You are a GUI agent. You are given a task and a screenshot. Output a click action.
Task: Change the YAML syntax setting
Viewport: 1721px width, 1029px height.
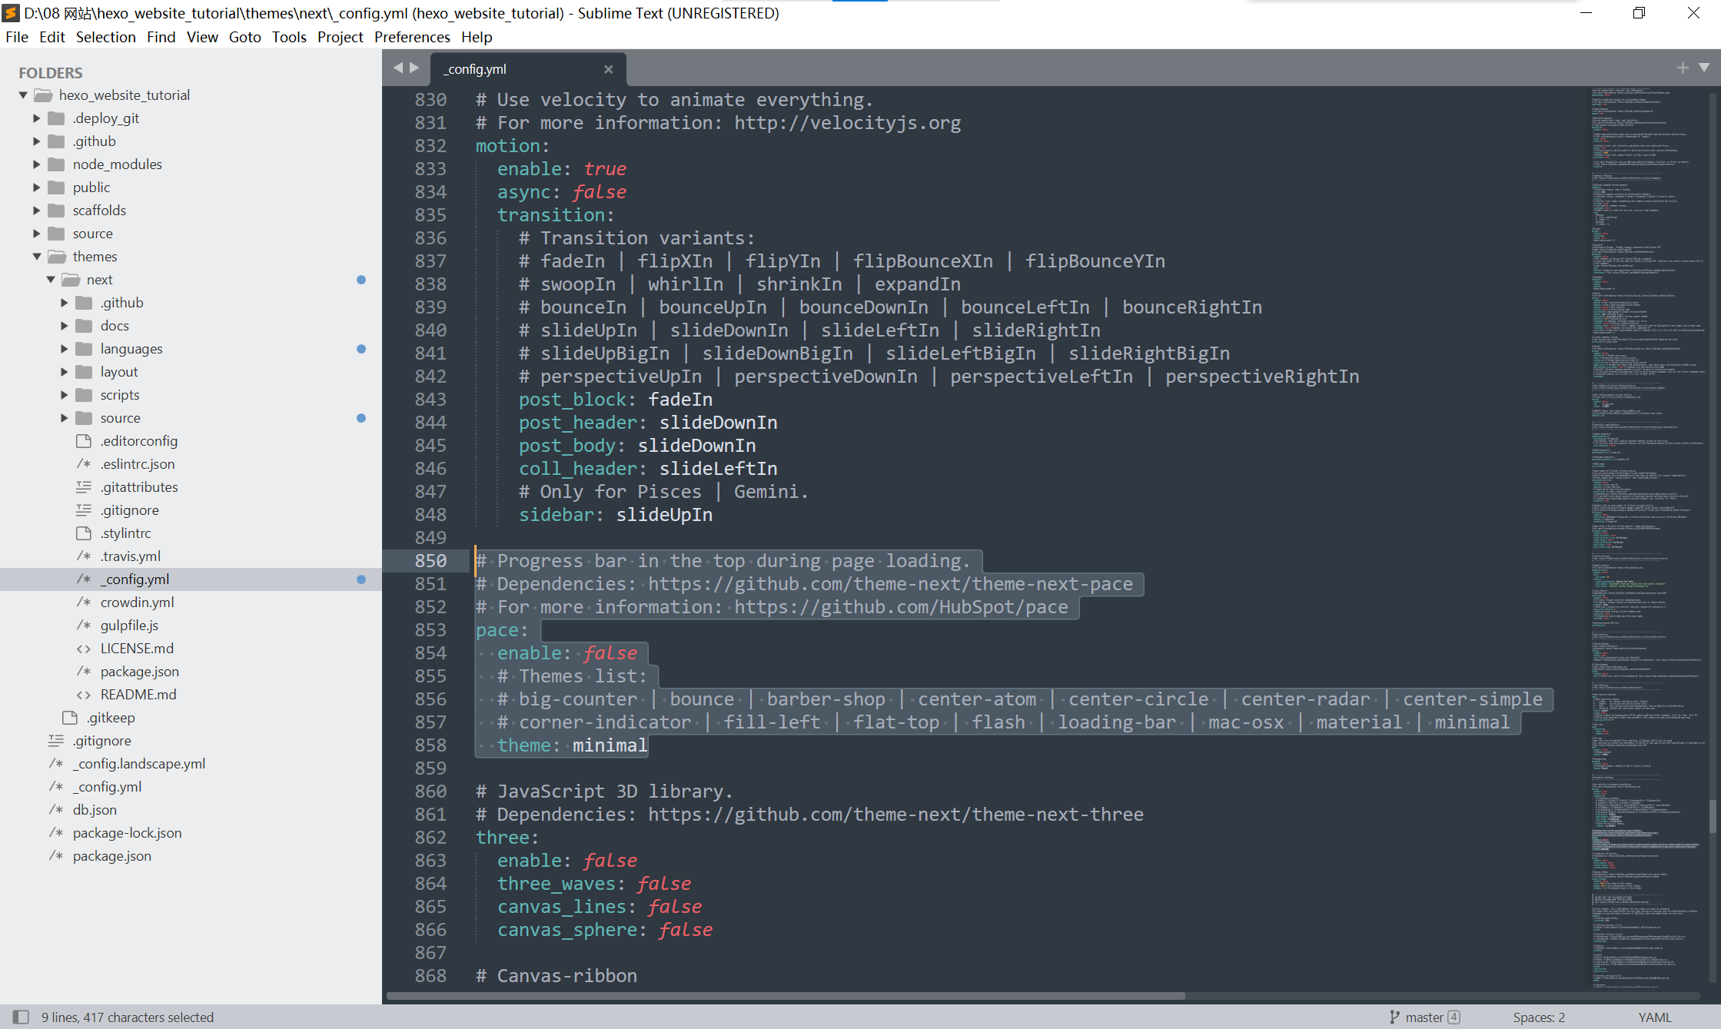tap(1654, 1017)
